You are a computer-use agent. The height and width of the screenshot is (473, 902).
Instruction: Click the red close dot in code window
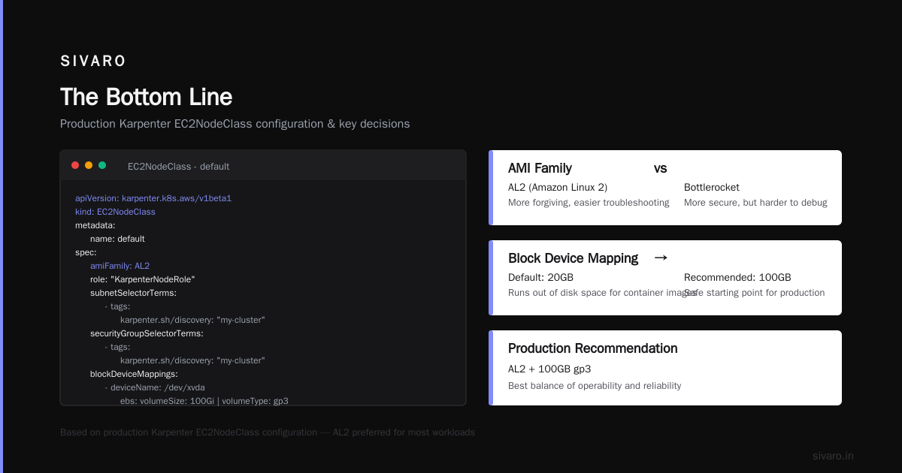pos(75,165)
